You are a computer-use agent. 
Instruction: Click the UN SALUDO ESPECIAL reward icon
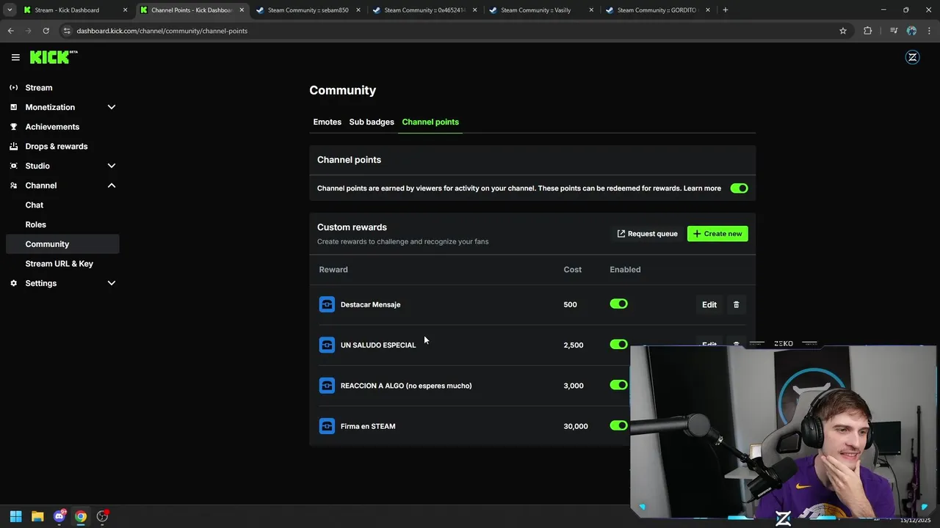(327, 345)
